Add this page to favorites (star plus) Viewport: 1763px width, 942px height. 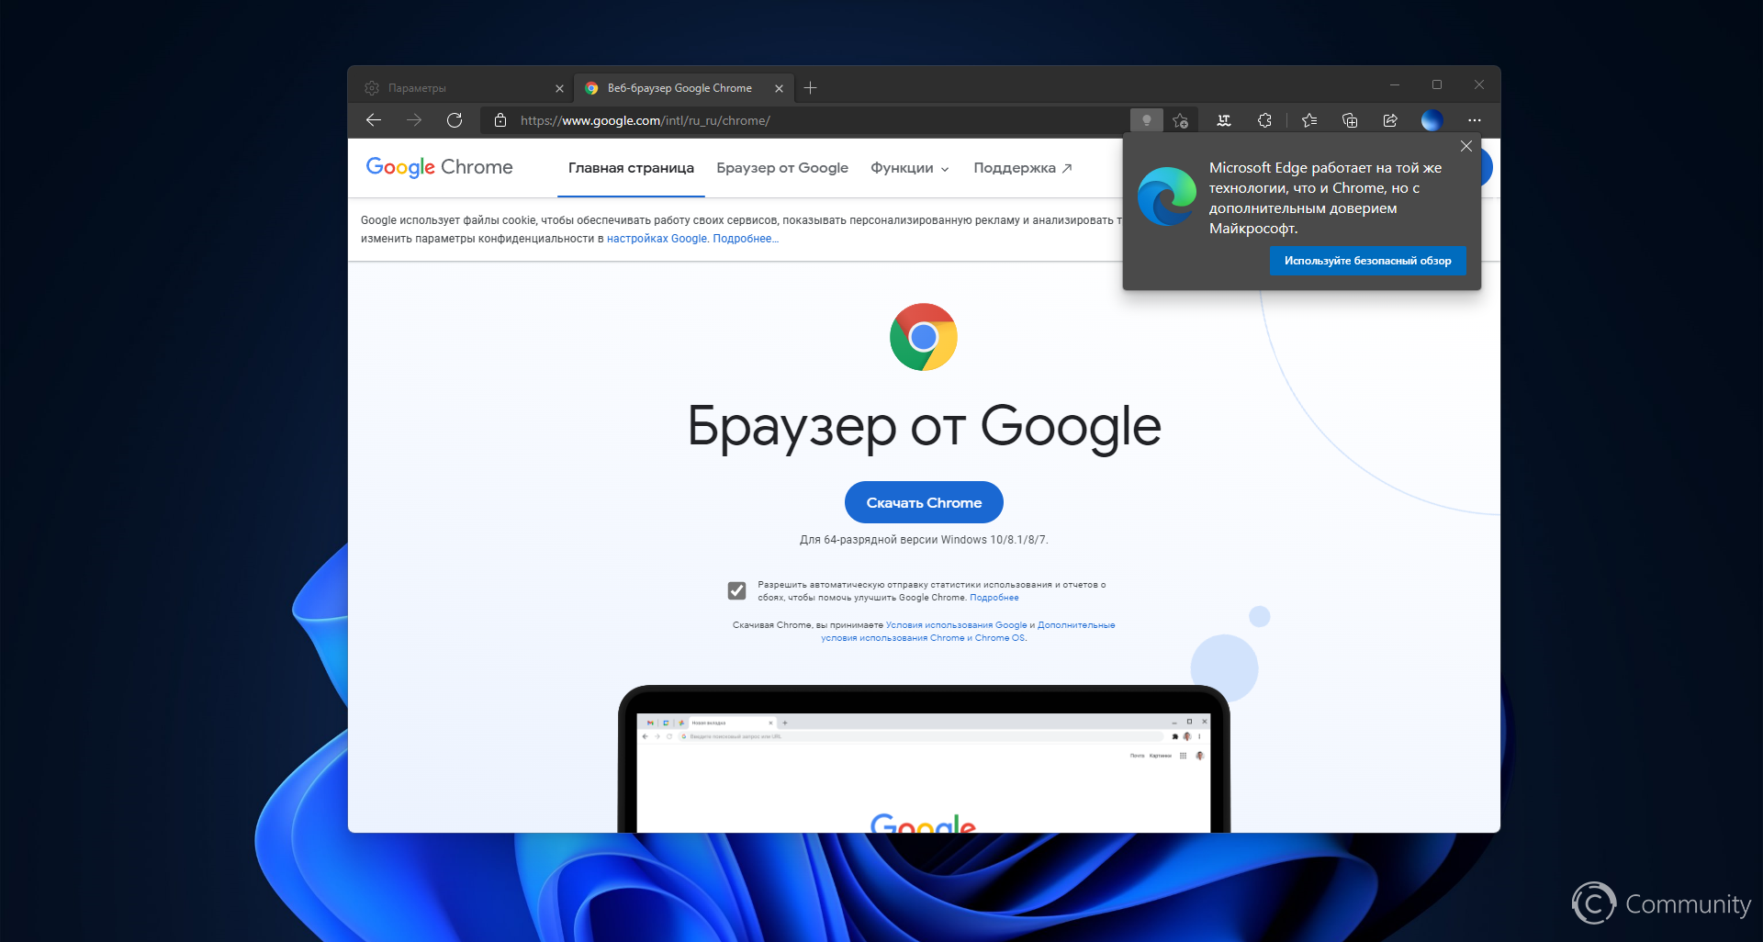pyautogui.click(x=1181, y=120)
